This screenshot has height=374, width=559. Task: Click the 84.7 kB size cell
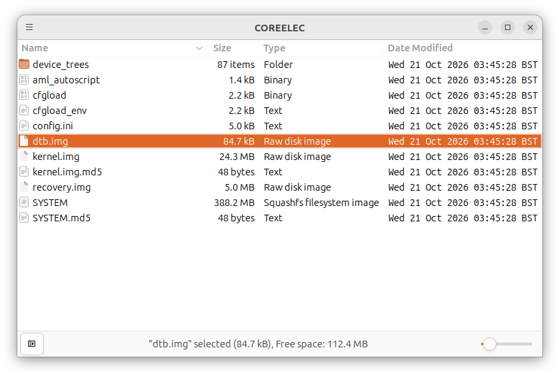point(239,141)
